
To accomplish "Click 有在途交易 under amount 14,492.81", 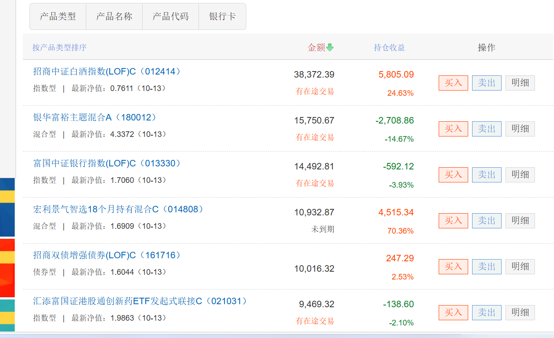I will [315, 183].
